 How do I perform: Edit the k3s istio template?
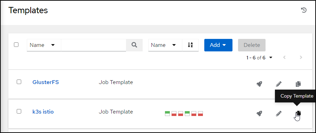tap(279, 114)
